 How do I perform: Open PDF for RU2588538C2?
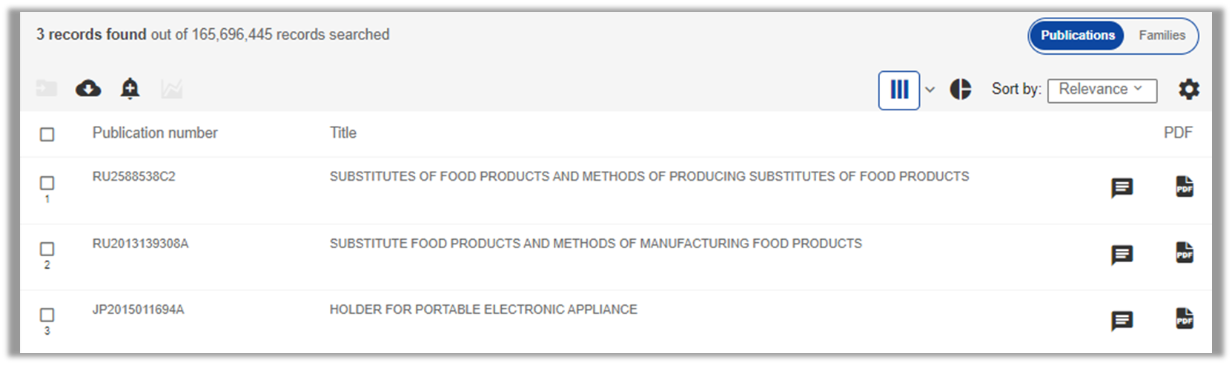1185,187
